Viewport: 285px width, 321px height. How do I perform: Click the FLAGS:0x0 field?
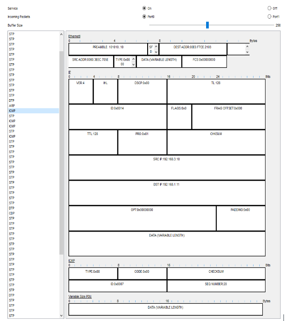(179, 117)
